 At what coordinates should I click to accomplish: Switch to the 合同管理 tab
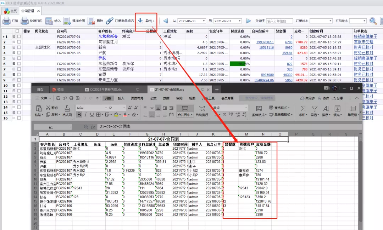(x=28, y=11)
